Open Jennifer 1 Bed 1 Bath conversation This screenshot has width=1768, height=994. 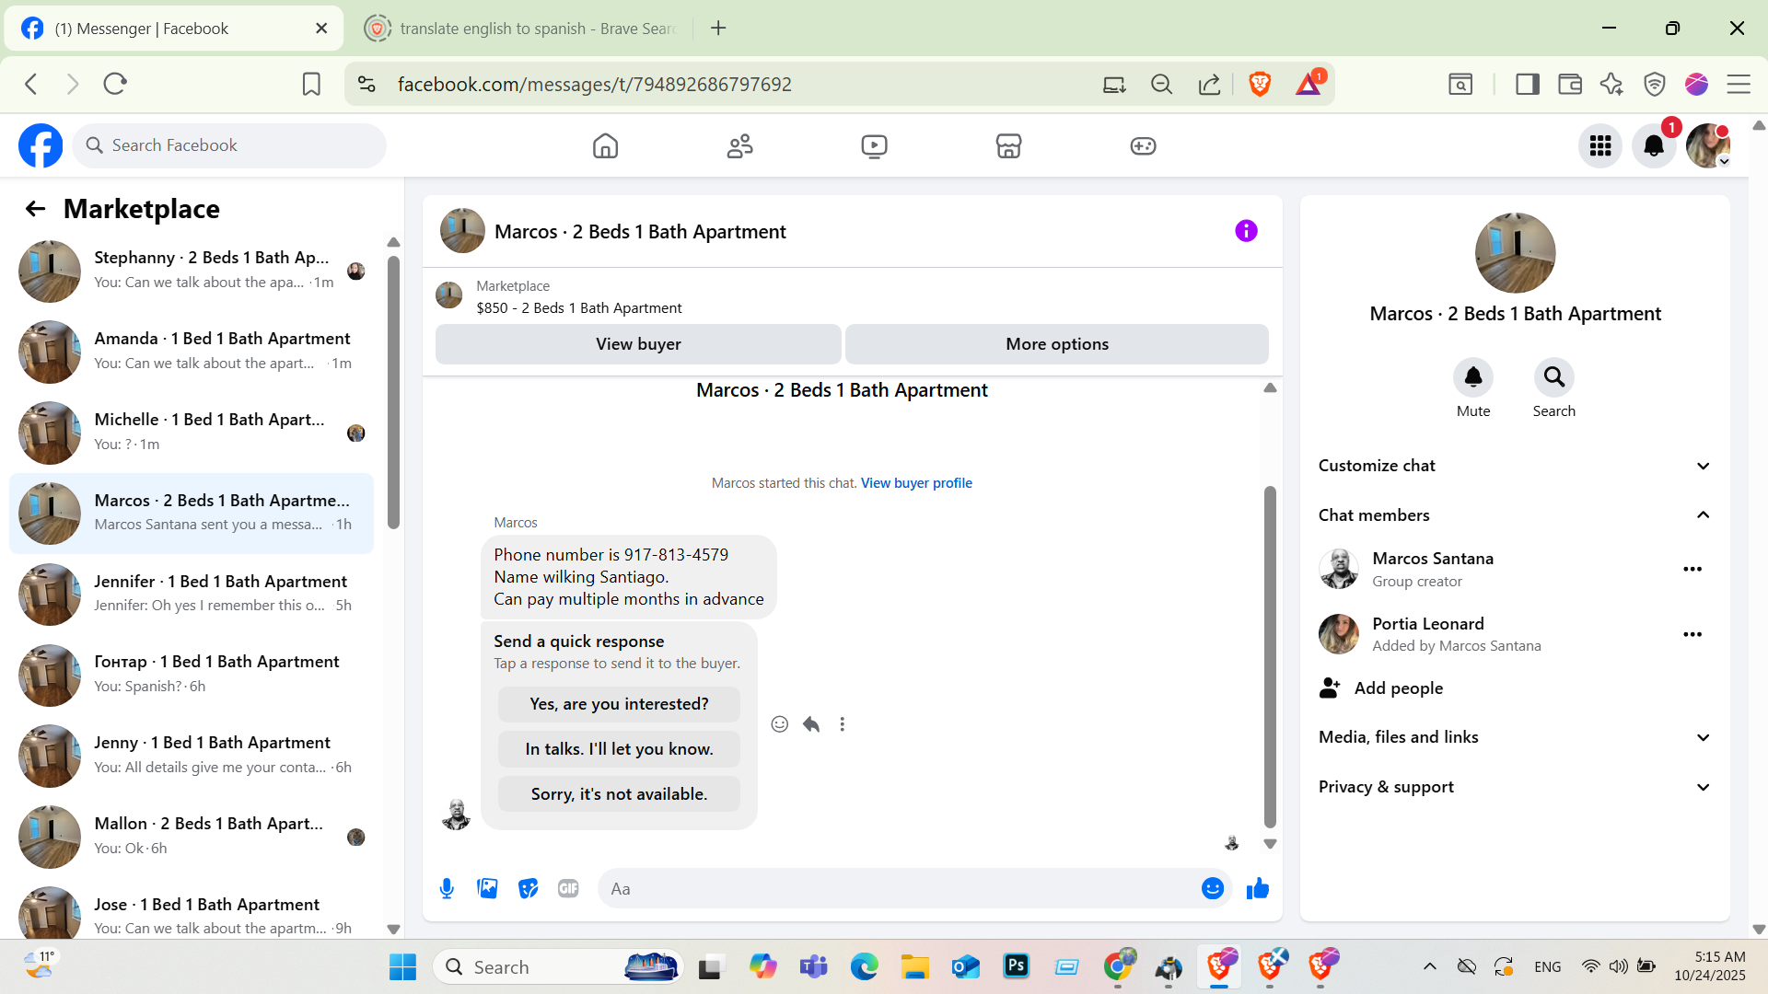point(192,594)
